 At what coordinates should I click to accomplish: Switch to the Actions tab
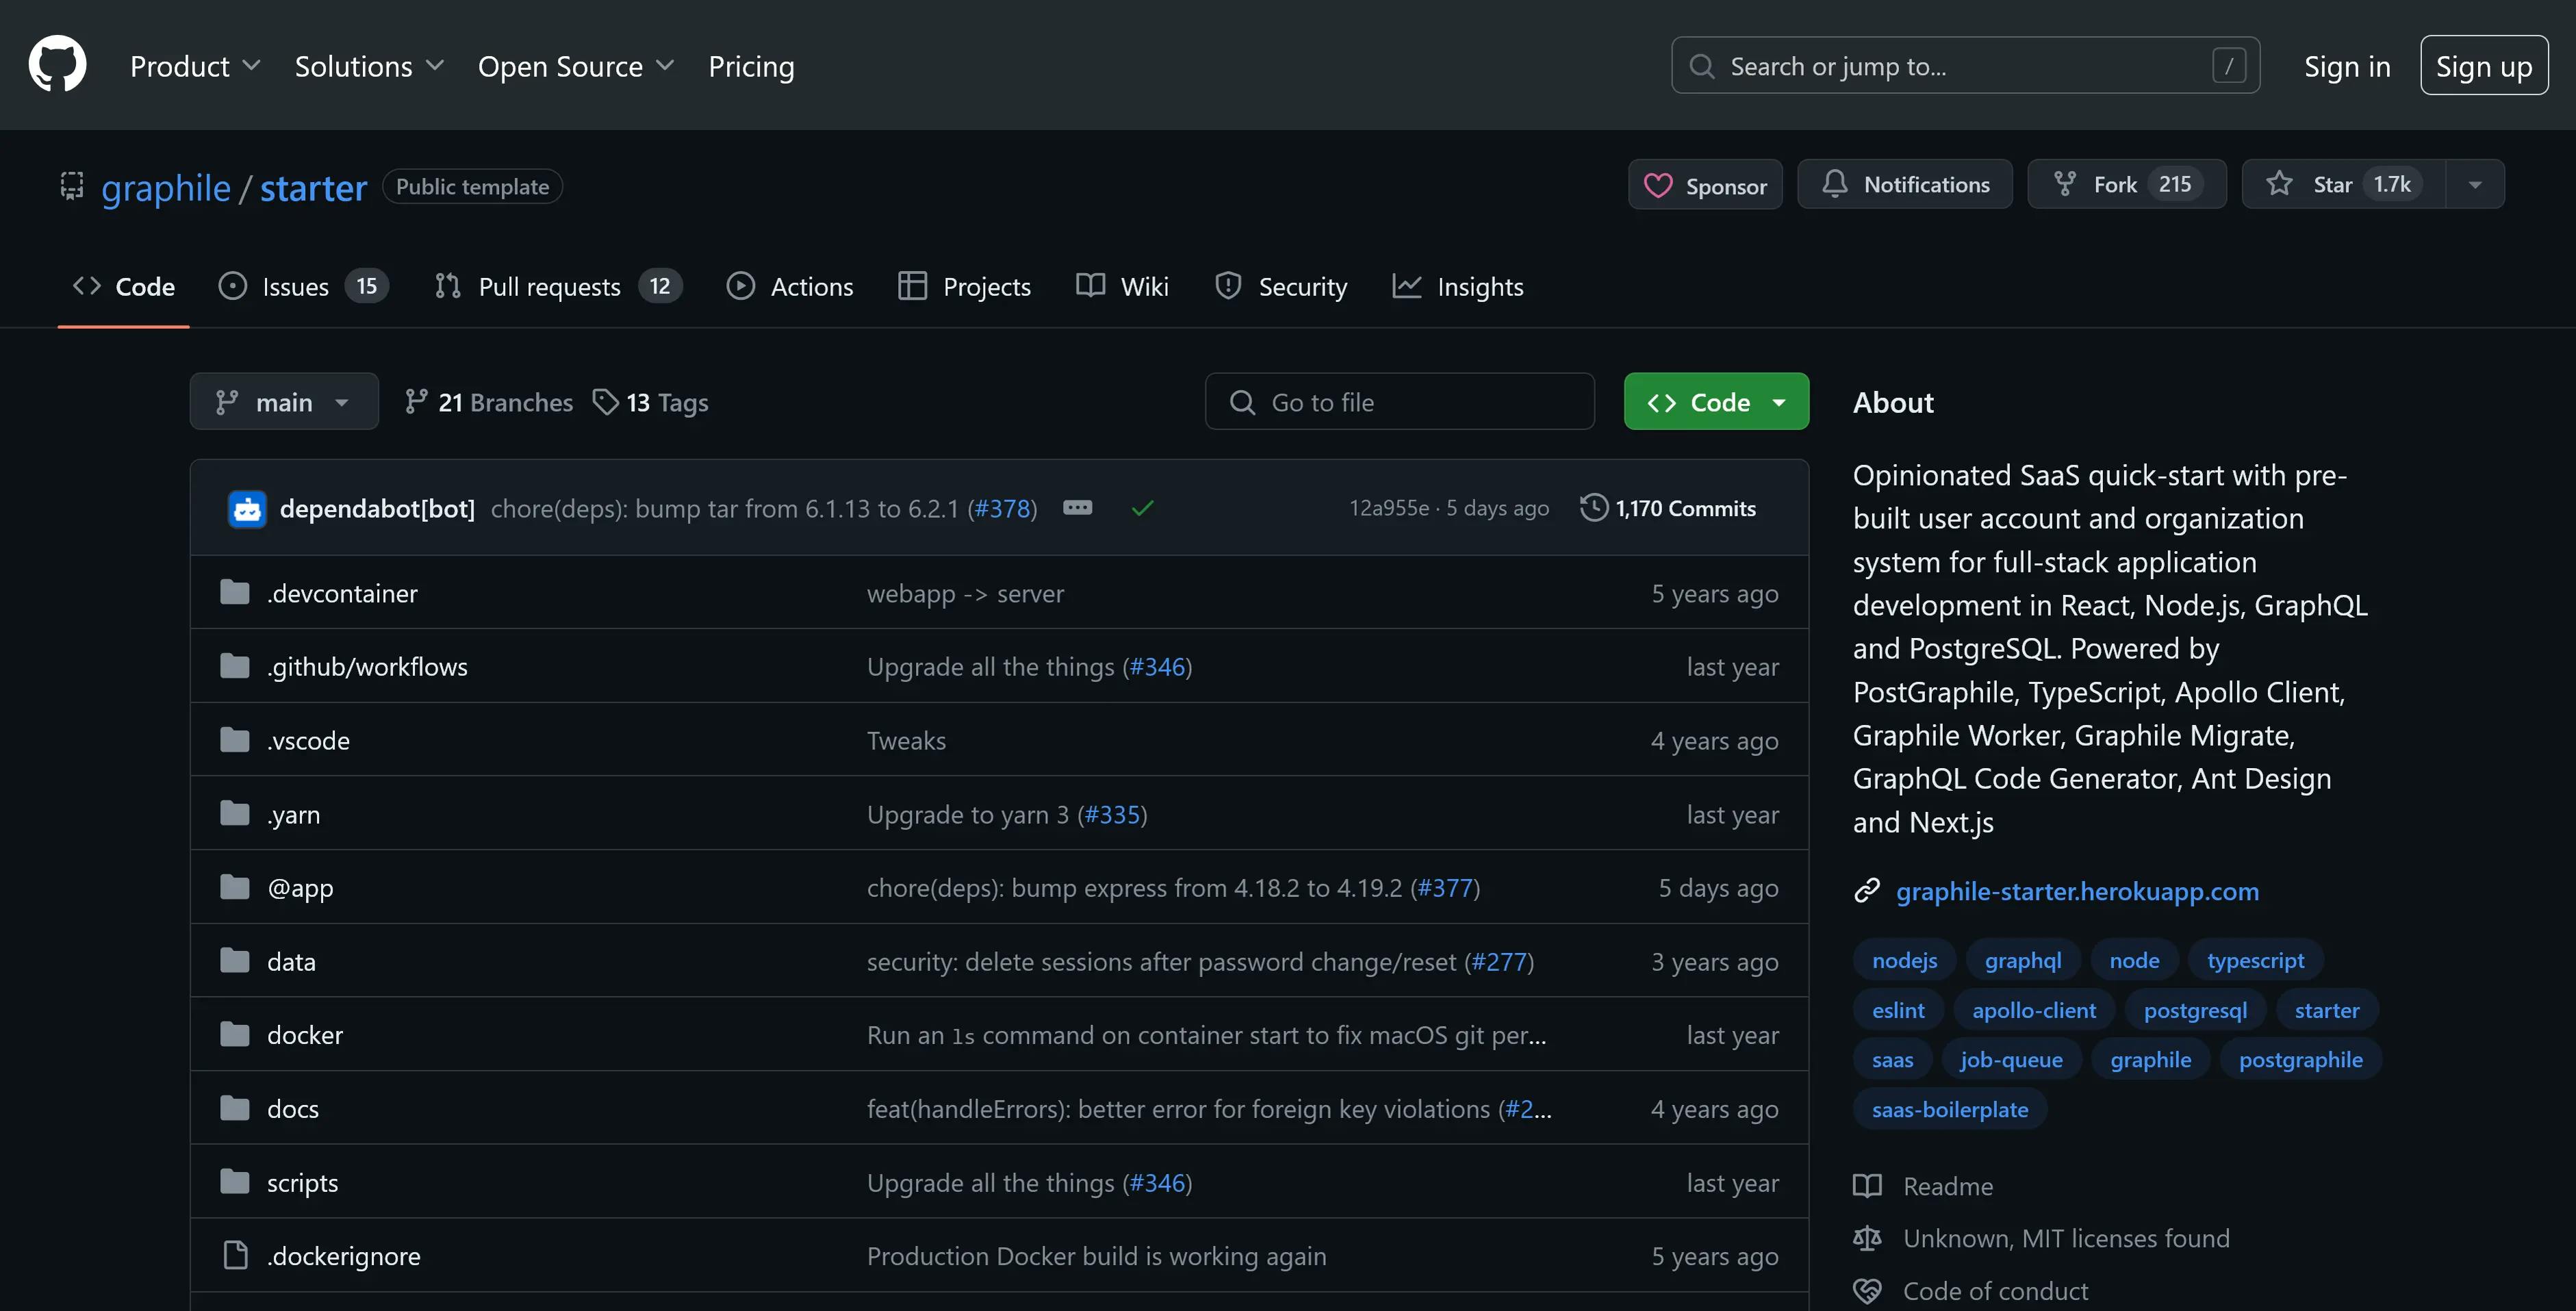click(x=790, y=287)
